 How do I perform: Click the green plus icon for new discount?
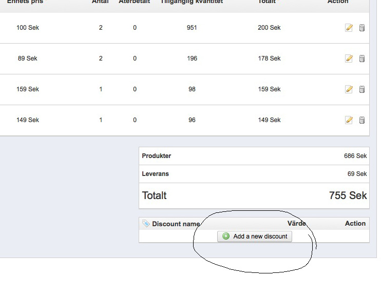point(226,236)
